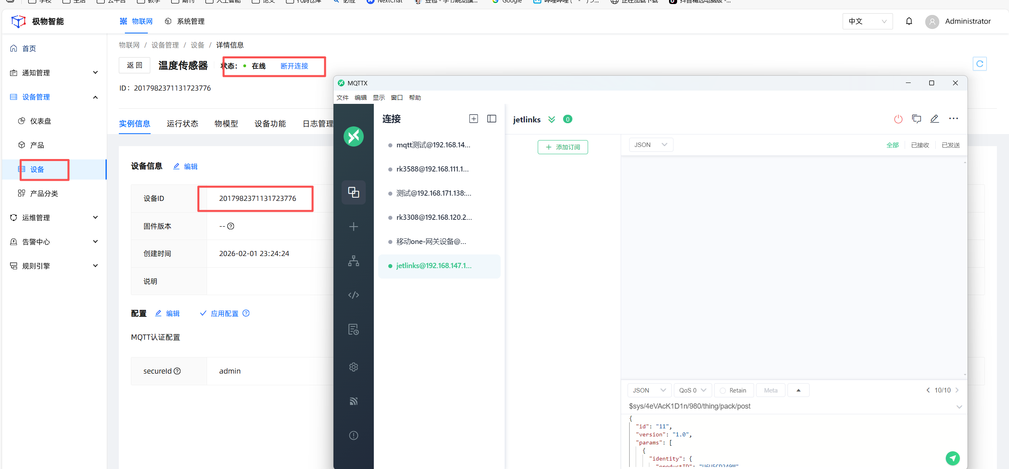Click the red disconnect power icon
The height and width of the screenshot is (469, 1009).
[898, 119]
